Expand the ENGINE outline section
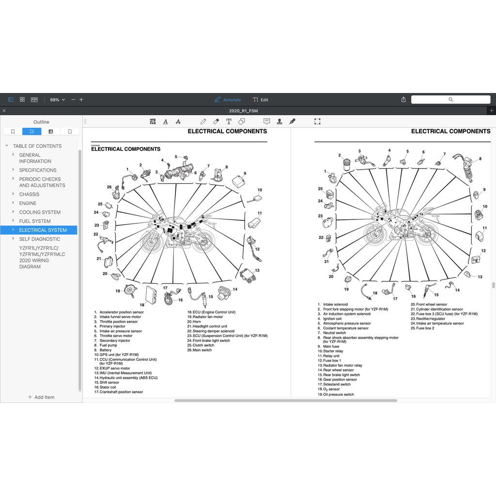 [13, 203]
